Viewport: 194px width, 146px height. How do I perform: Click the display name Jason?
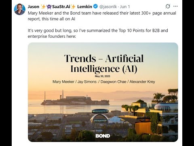click(34, 6)
